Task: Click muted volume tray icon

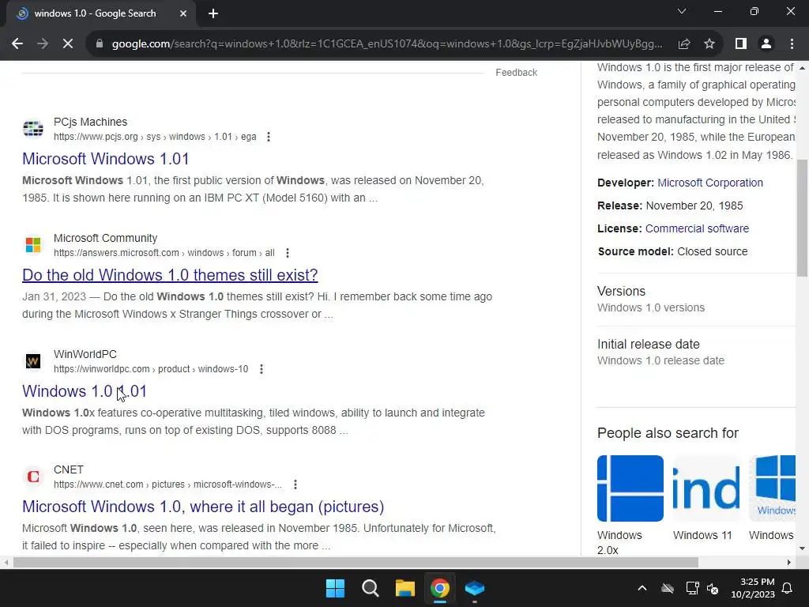Action: [x=713, y=588]
